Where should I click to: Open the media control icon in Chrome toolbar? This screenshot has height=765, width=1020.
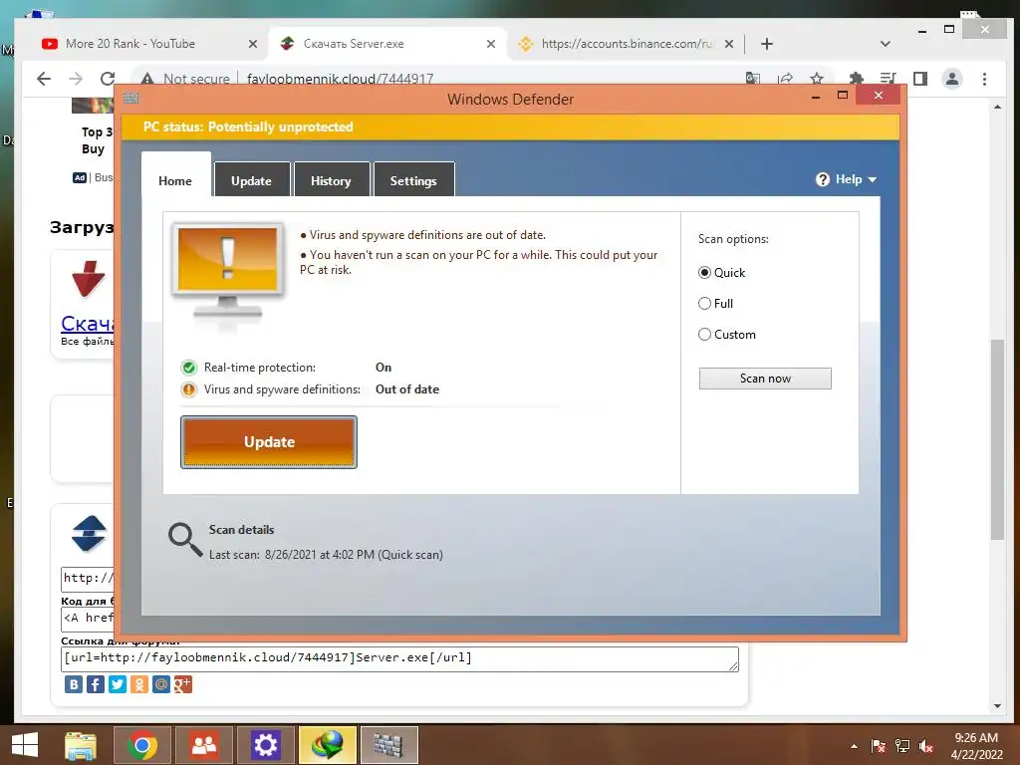click(x=888, y=79)
